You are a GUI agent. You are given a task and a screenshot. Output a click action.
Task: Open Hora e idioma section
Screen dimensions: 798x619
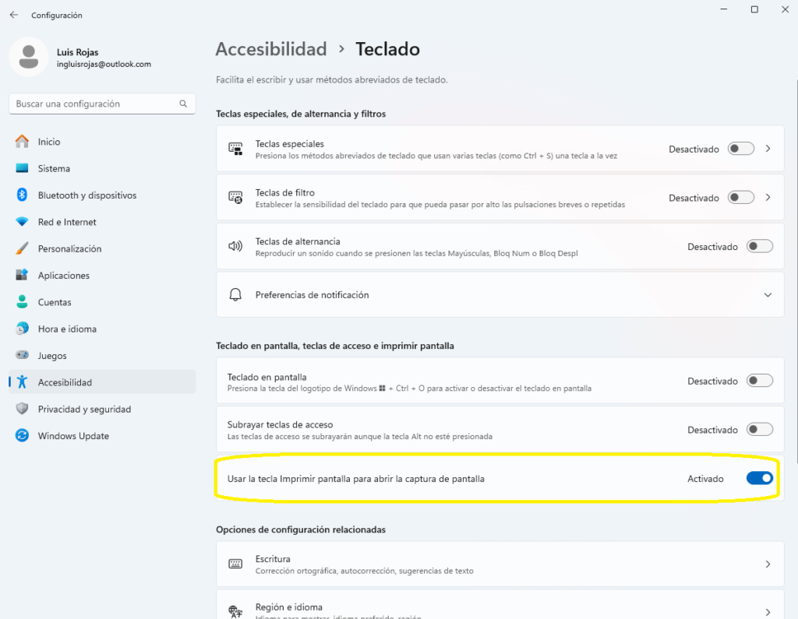click(67, 329)
